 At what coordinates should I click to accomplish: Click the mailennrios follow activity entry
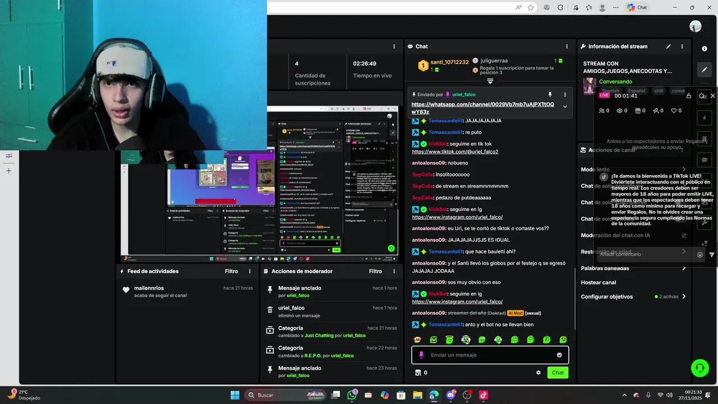[188, 291]
